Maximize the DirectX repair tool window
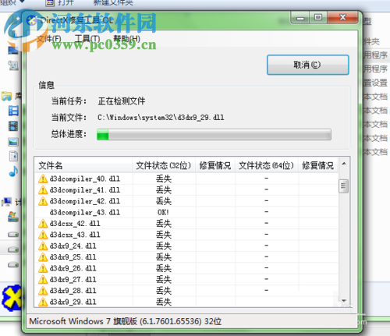This screenshot has width=390, height=336. 318,18
